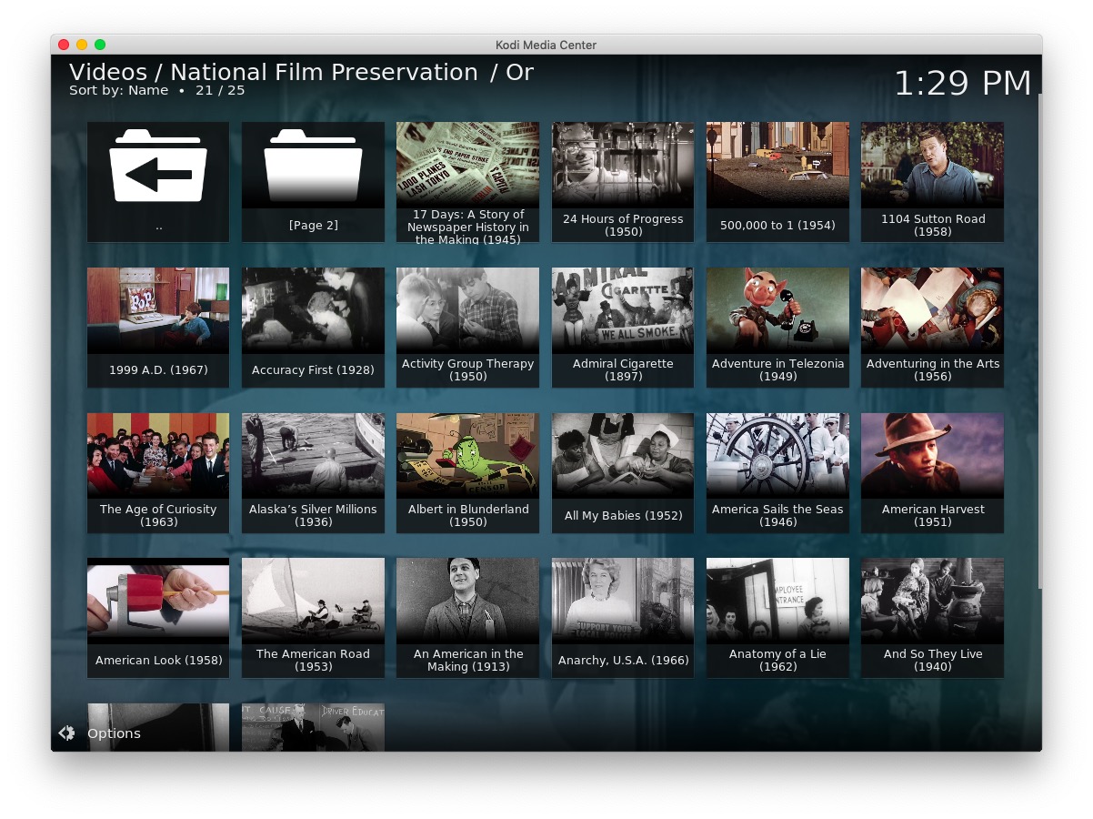The image size is (1093, 819).
Task: Select 17 Days newspaper history thumbnail
Action: coord(467,181)
